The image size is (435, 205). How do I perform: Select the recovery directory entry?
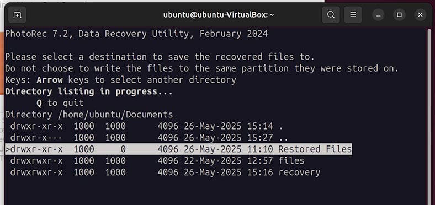(x=165, y=172)
